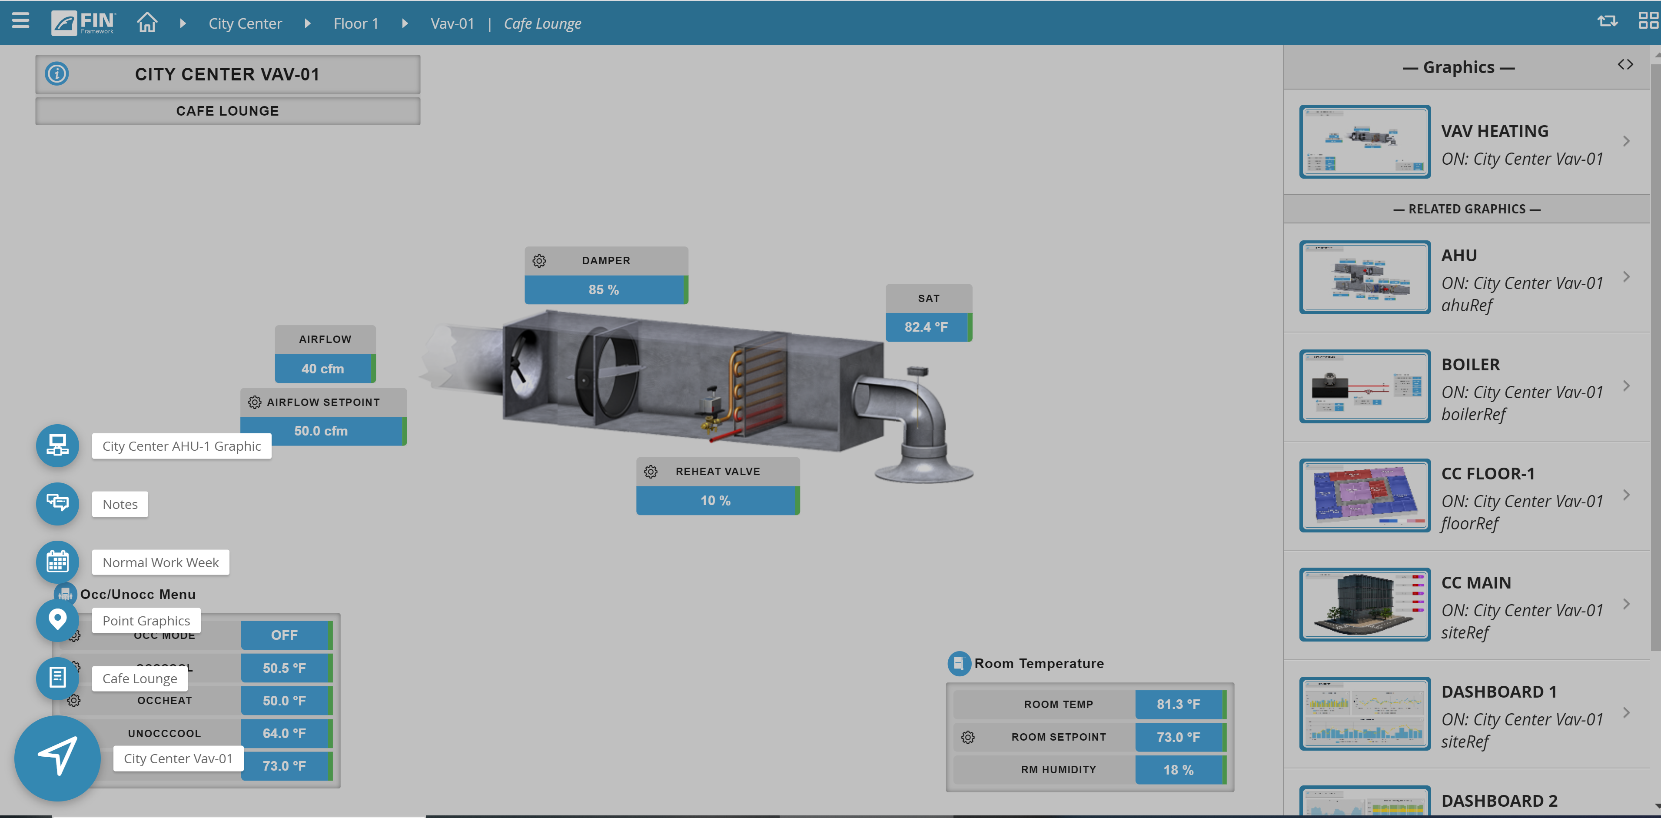Open the Normal Work Week calendar icon
Image resolution: width=1661 pixels, height=818 pixels.
(57, 562)
